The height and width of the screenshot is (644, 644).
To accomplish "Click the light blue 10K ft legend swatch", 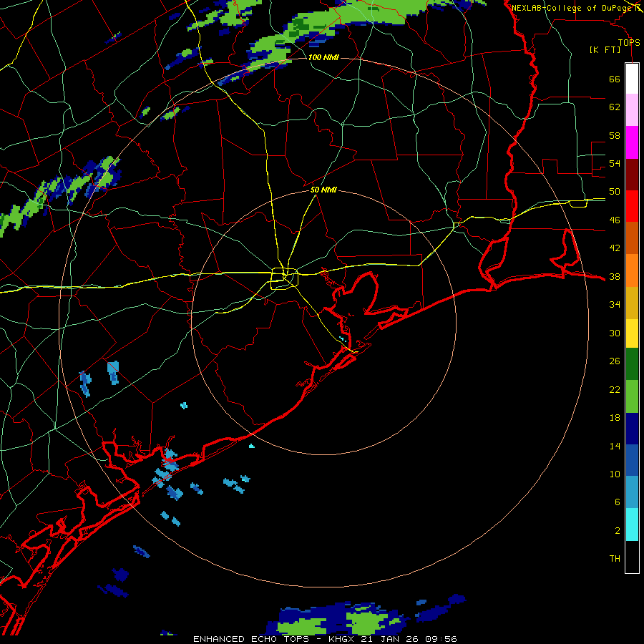I will click(632, 492).
